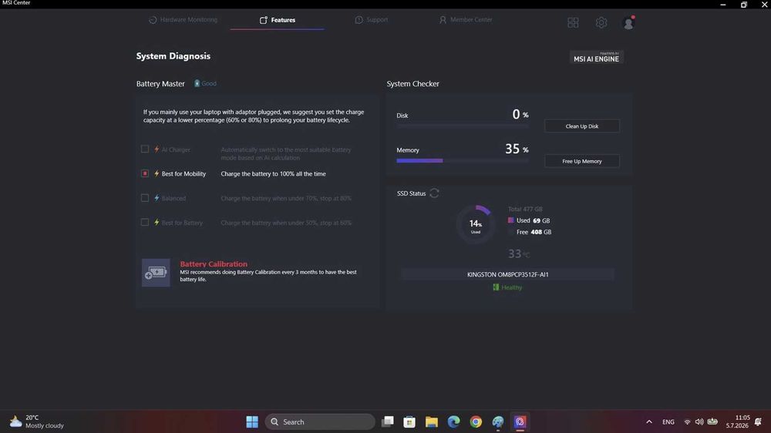
Task: Click the Battery Calibration icon
Action: point(156,272)
